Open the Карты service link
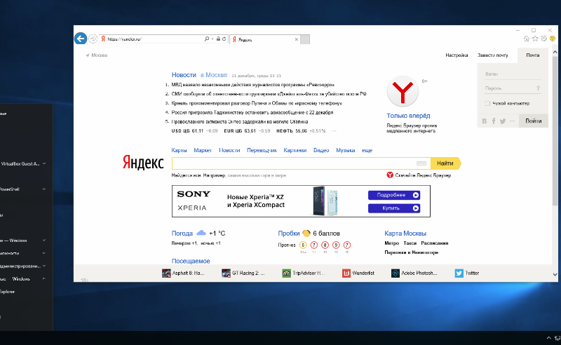561x345 pixels. [179, 150]
